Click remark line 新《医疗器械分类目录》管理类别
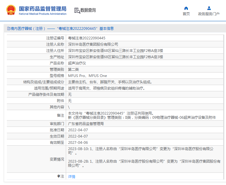Screen dimensions: 226x185 pos(142,118)
